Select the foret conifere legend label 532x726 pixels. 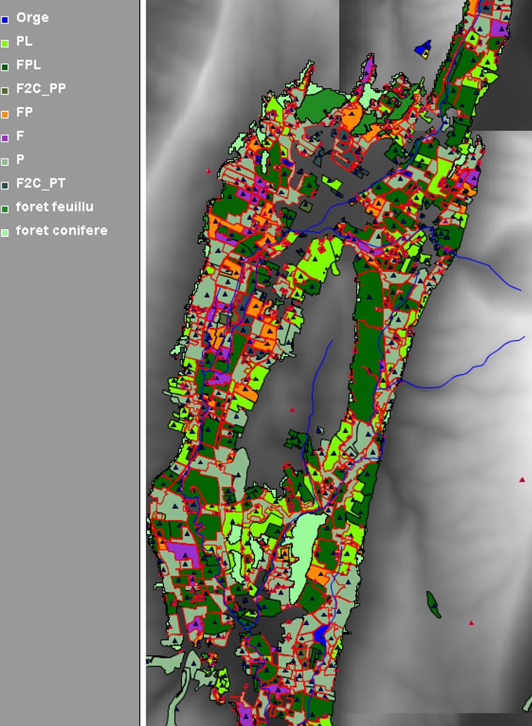(x=61, y=231)
